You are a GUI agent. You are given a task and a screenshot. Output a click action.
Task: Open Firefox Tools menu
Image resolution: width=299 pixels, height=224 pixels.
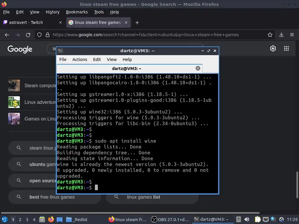pos(99,12)
